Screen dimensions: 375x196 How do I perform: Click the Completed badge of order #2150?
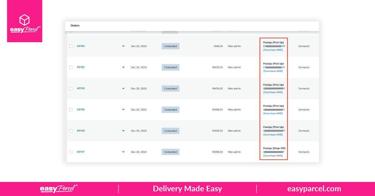click(171, 110)
